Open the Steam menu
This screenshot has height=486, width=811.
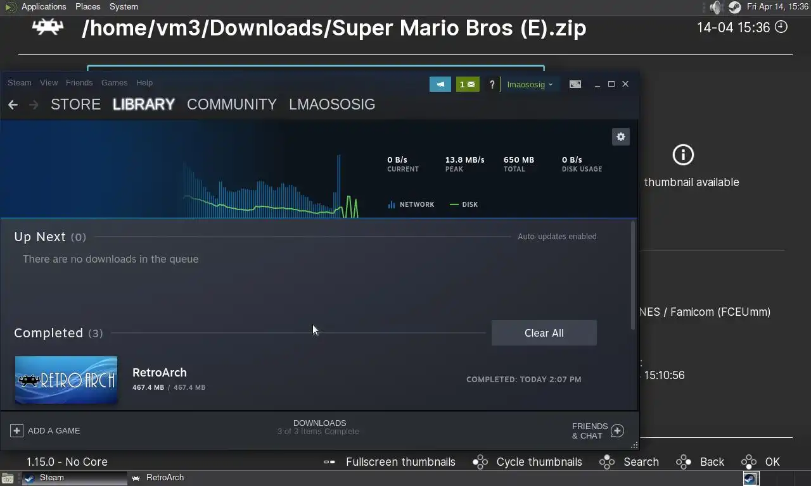(19, 83)
